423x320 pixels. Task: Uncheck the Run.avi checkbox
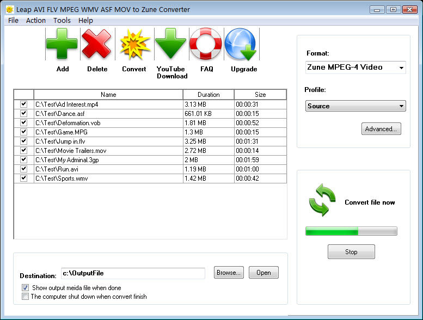[x=24, y=169]
